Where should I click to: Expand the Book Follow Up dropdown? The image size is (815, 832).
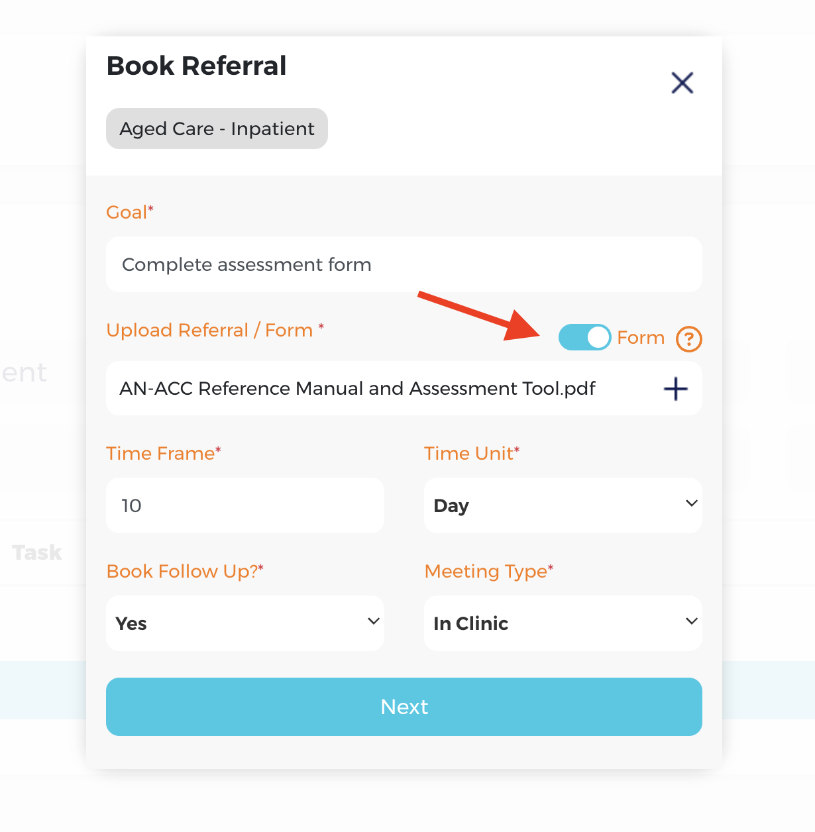(x=244, y=623)
